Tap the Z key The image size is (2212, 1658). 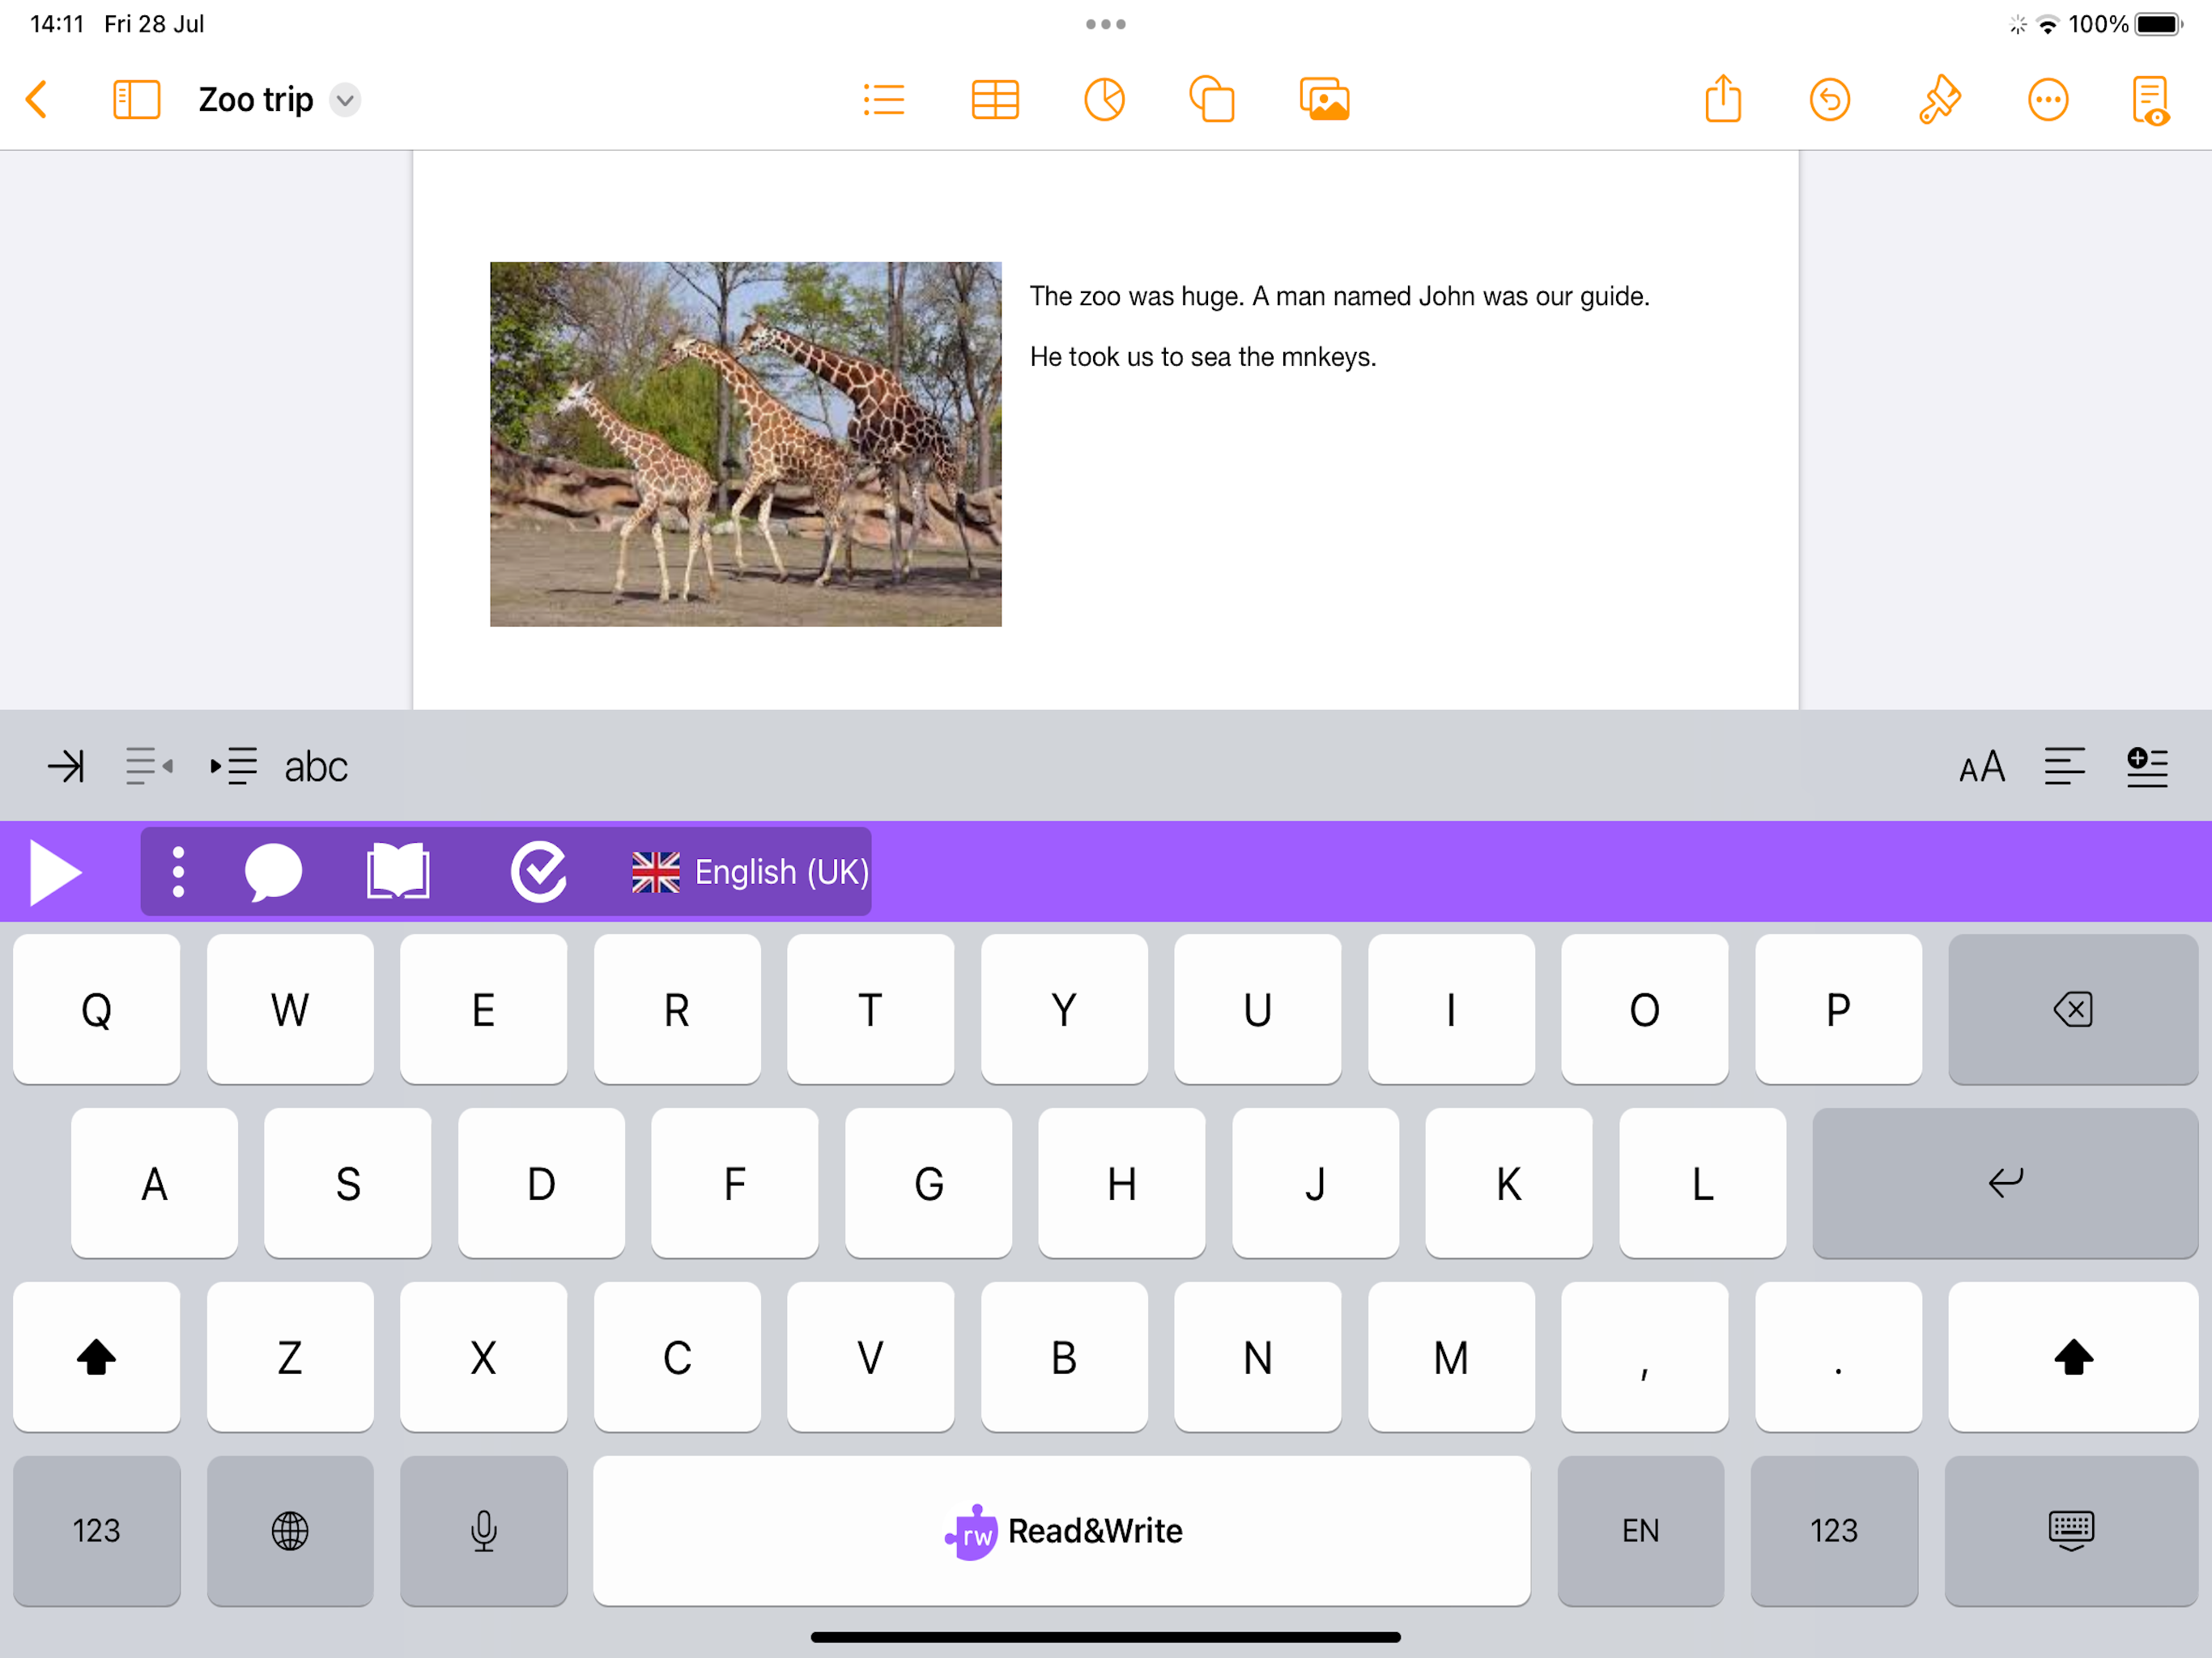[x=290, y=1357]
